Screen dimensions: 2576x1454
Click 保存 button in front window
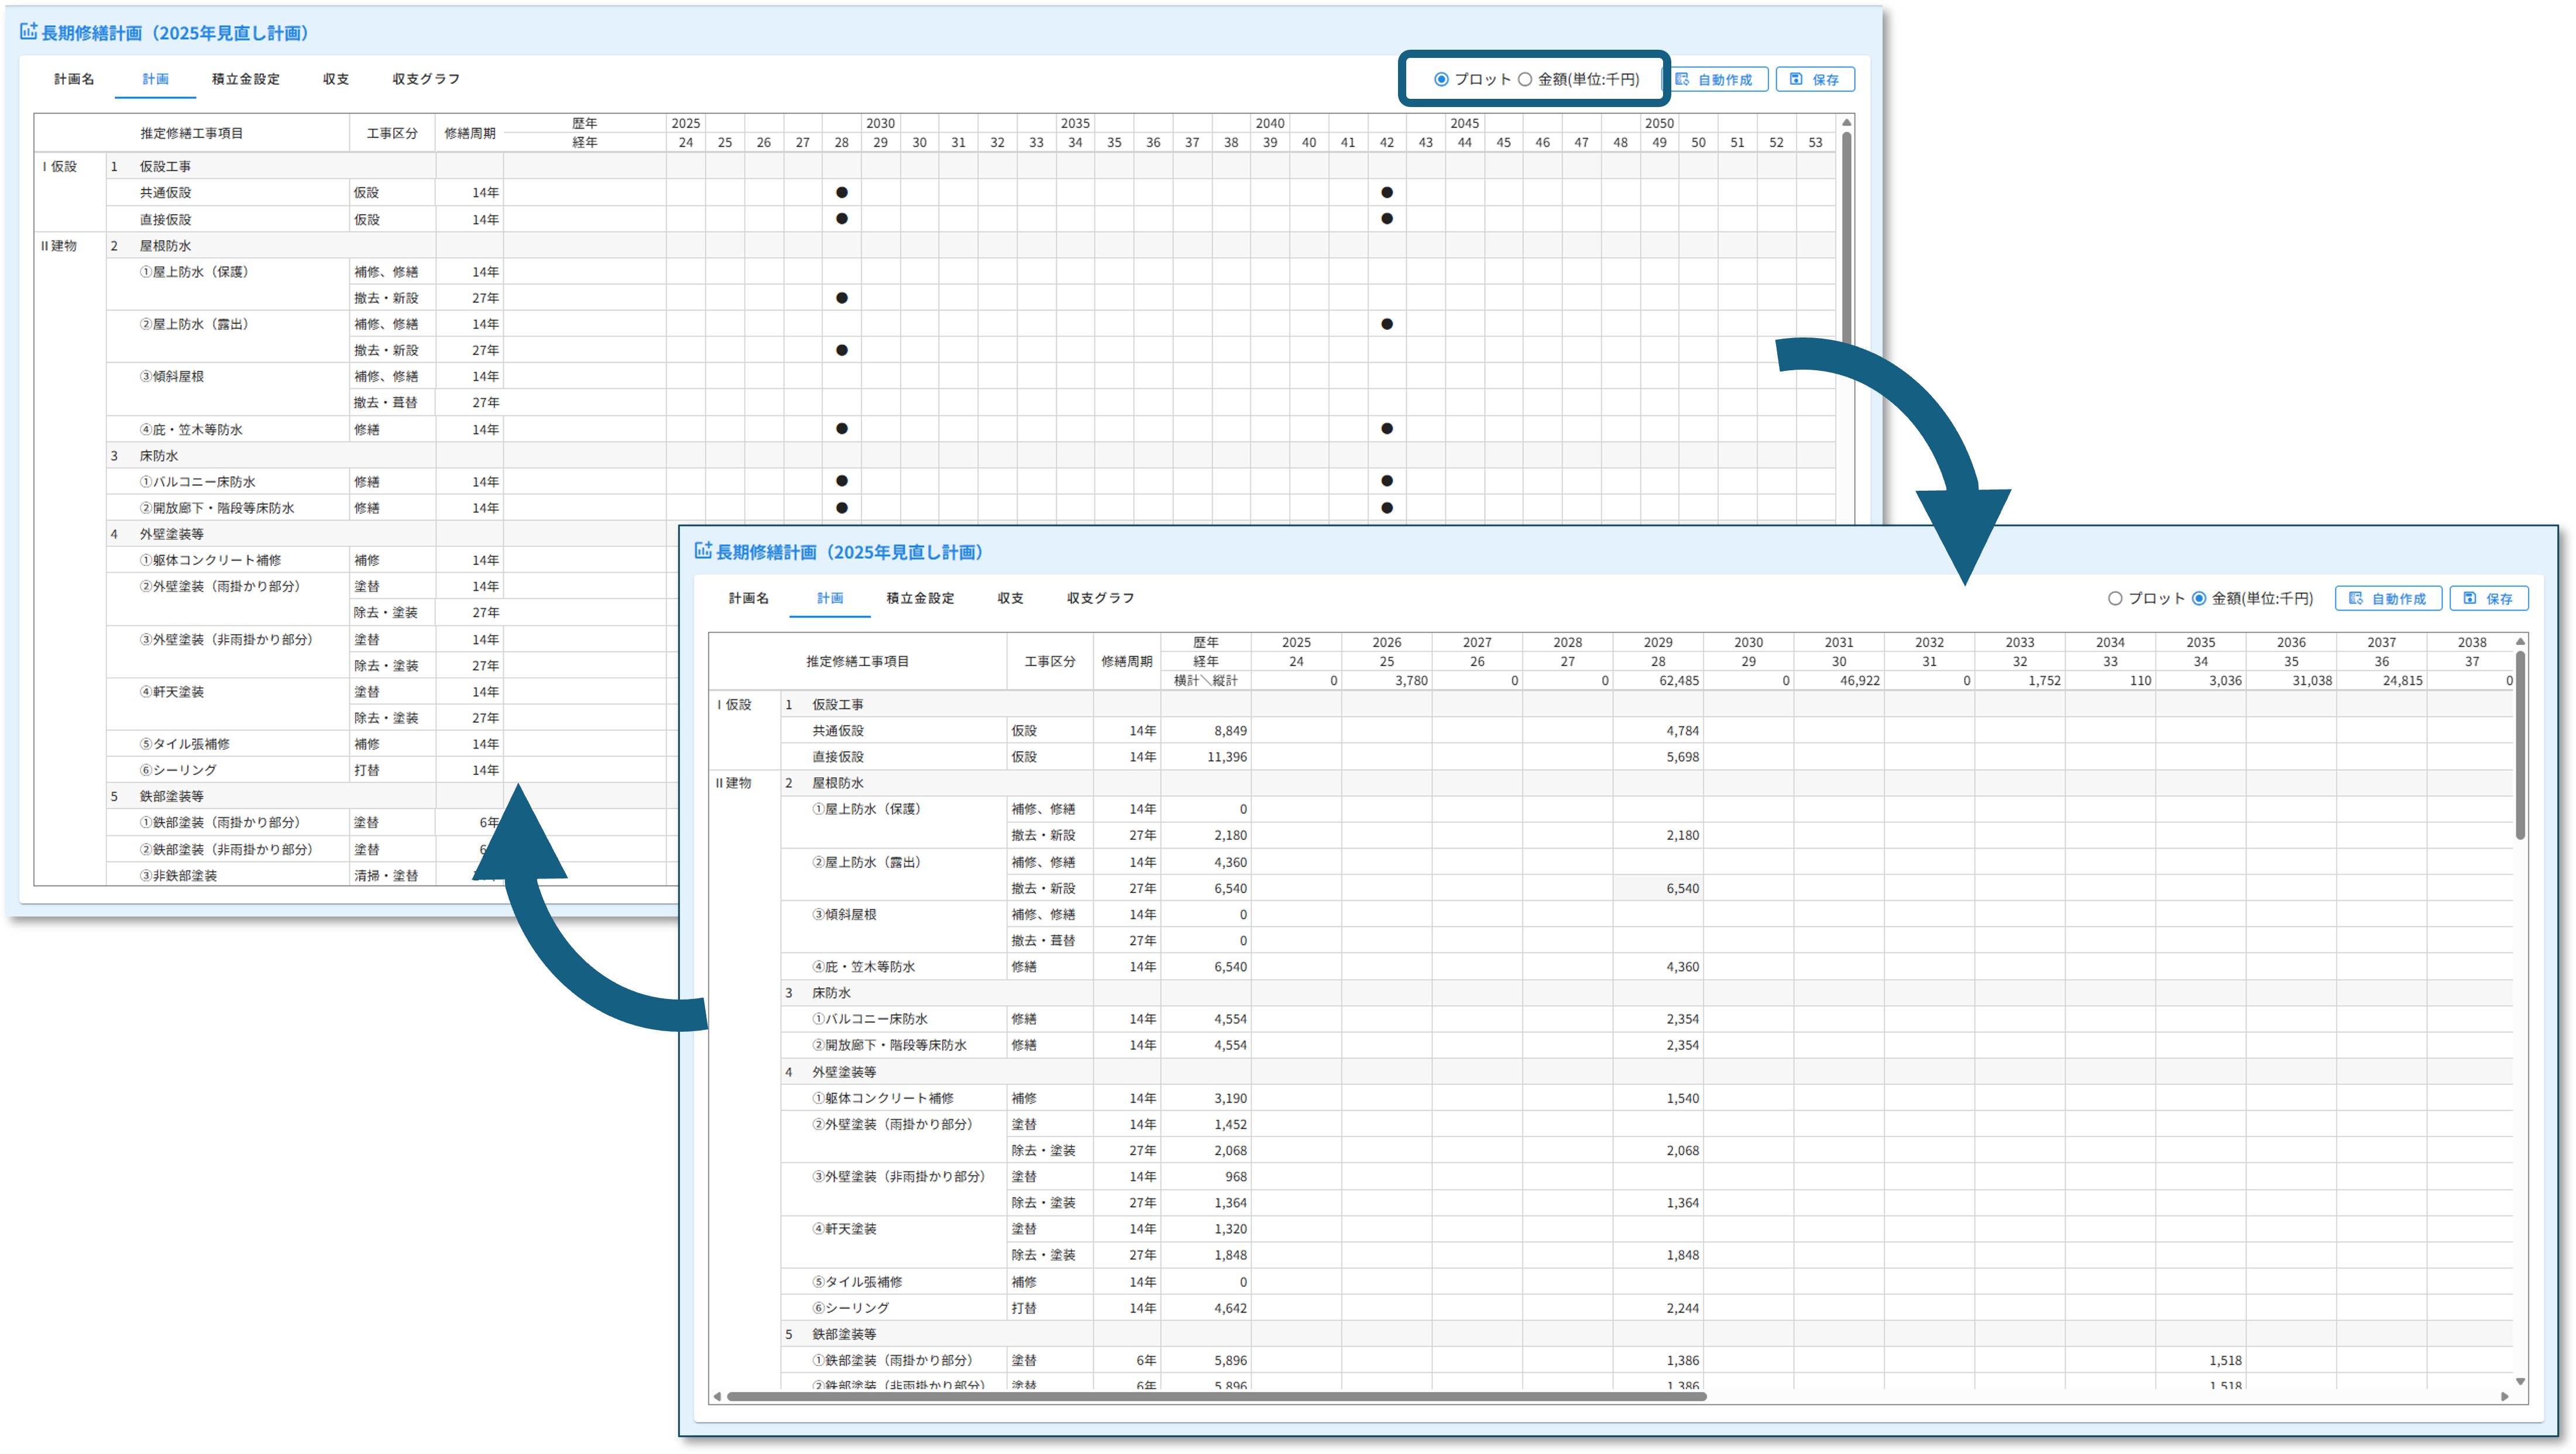coord(2489,598)
